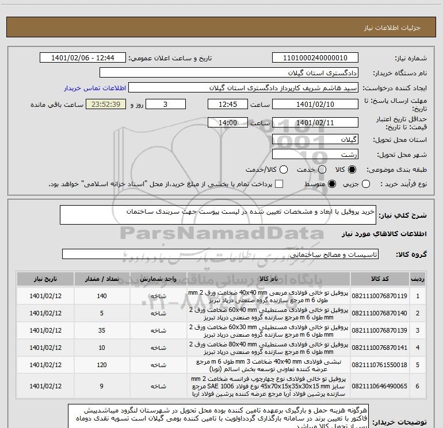Screen dimensions: 443x428
Task: Click remaining days field showing 3
Action: coord(166,105)
